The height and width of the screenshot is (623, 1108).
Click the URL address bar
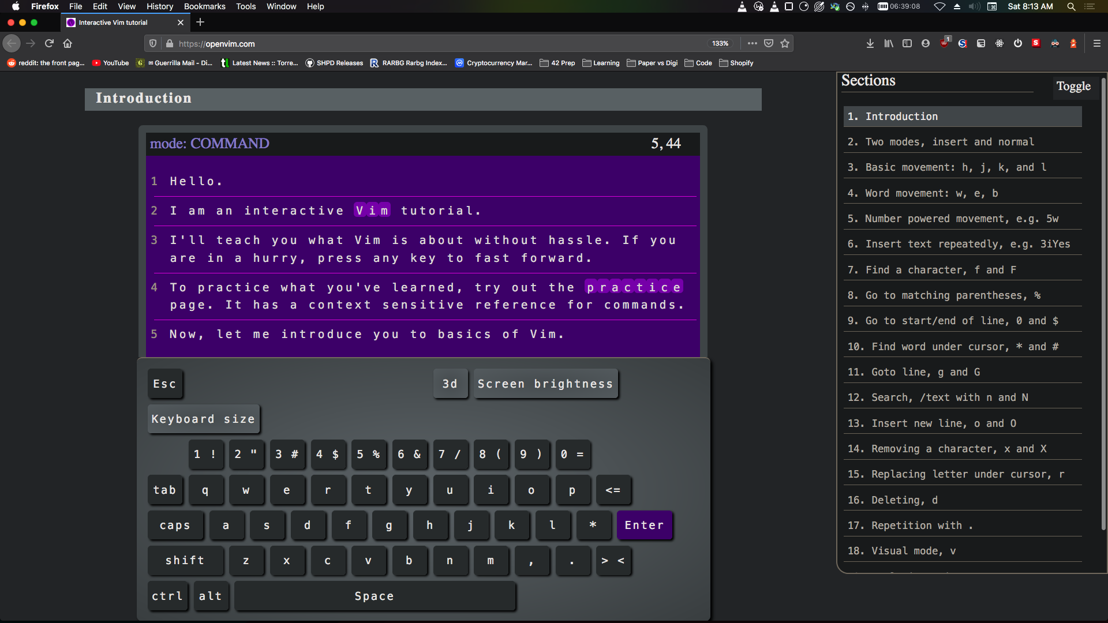click(439, 43)
